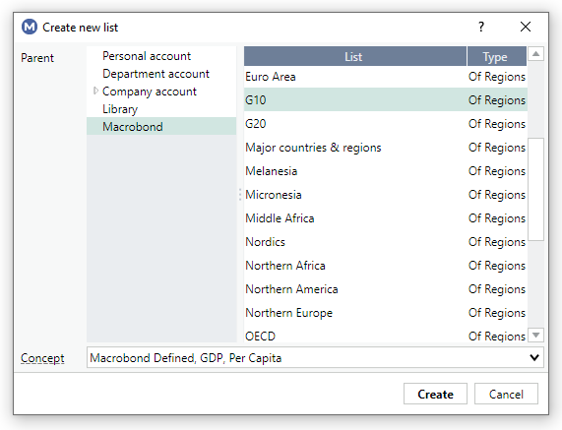Select the Middle Africa list row
This screenshot has width=562, height=430.
pos(385,218)
